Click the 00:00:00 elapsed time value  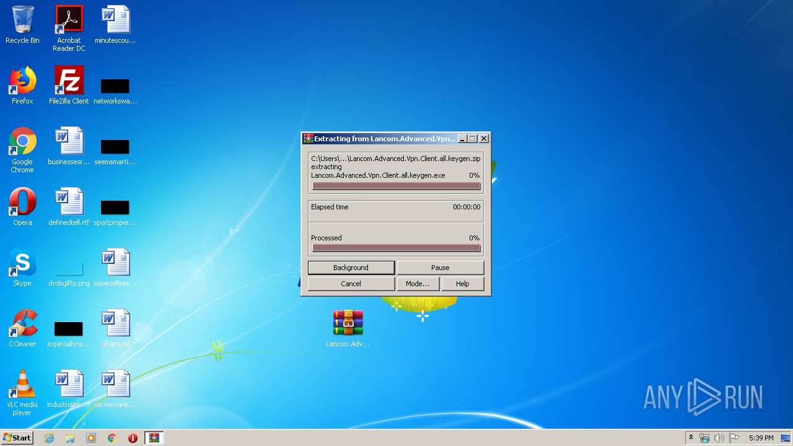click(x=467, y=207)
